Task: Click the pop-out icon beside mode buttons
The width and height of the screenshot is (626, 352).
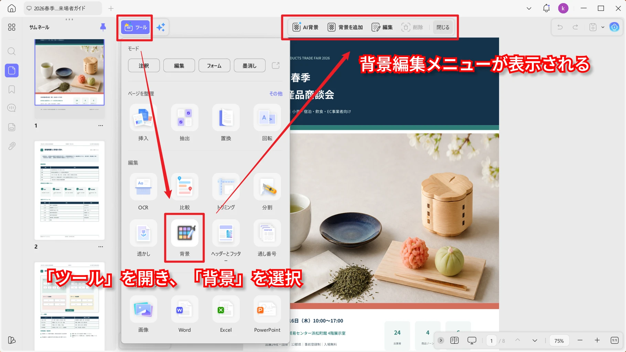Action: 276,65
